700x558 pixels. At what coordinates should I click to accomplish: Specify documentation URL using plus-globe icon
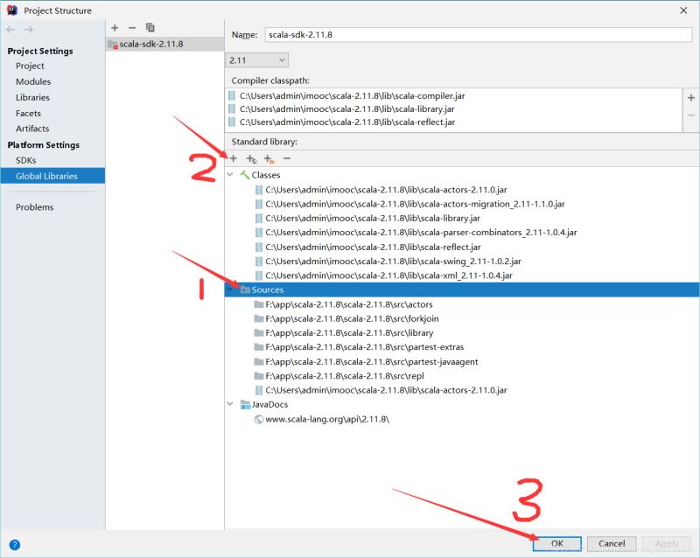tap(251, 159)
